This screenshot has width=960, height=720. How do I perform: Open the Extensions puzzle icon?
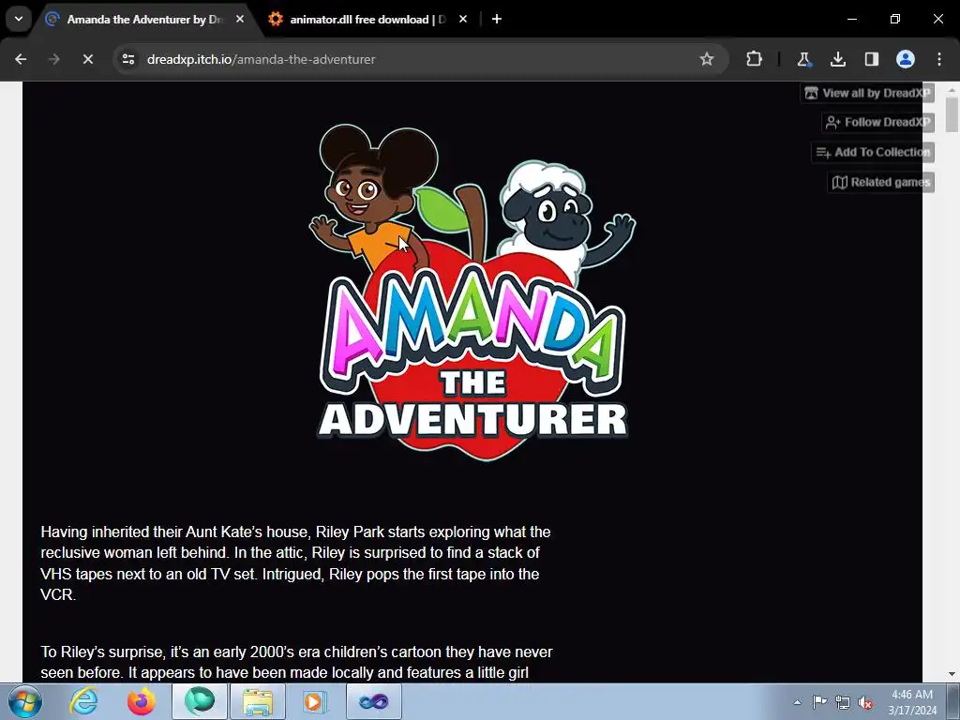[x=755, y=59]
